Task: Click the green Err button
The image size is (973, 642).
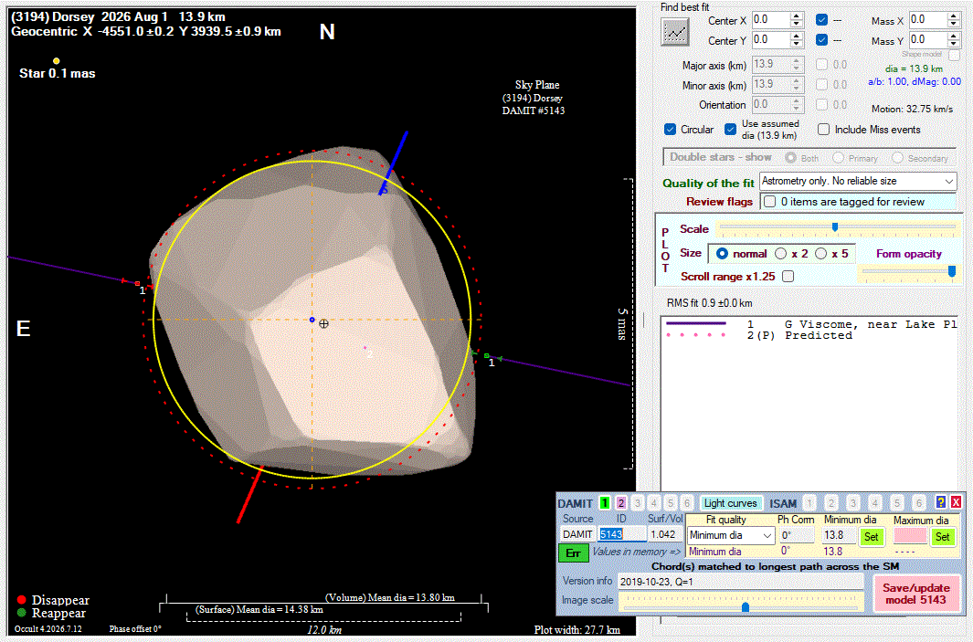Action: pos(574,553)
